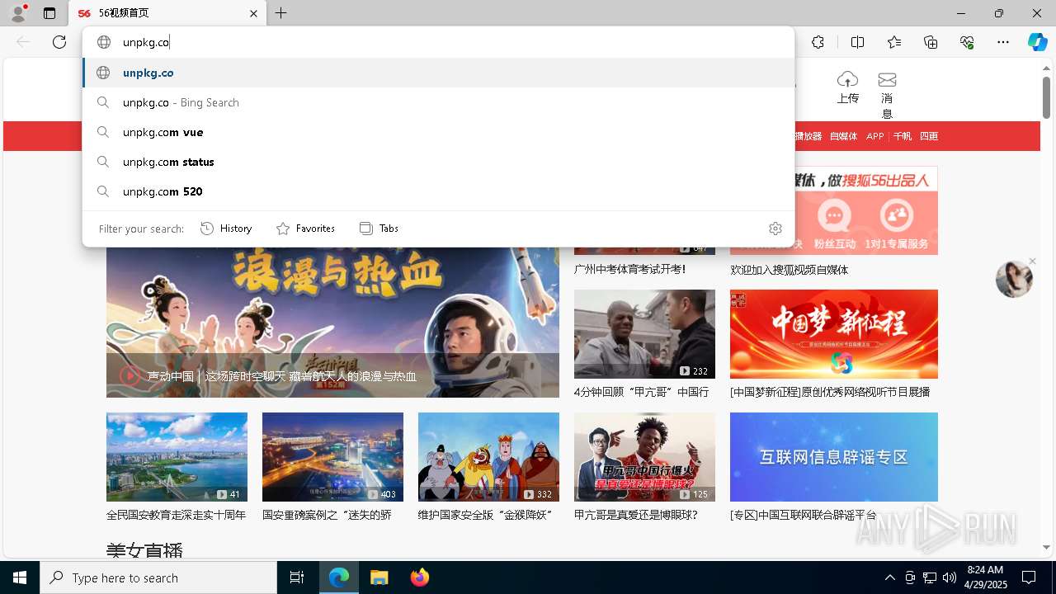
Task: Open the 中国梦新征程 banner thumbnail
Action: coord(834,334)
